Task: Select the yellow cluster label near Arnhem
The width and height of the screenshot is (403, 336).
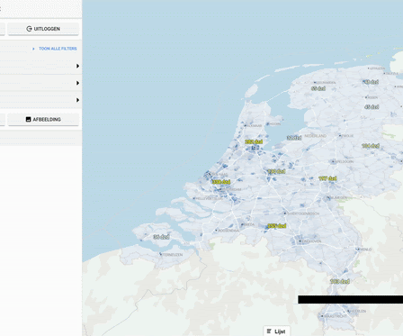Action: pyautogui.click(x=327, y=178)
